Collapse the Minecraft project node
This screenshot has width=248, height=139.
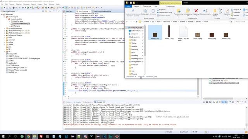(2, 14)
